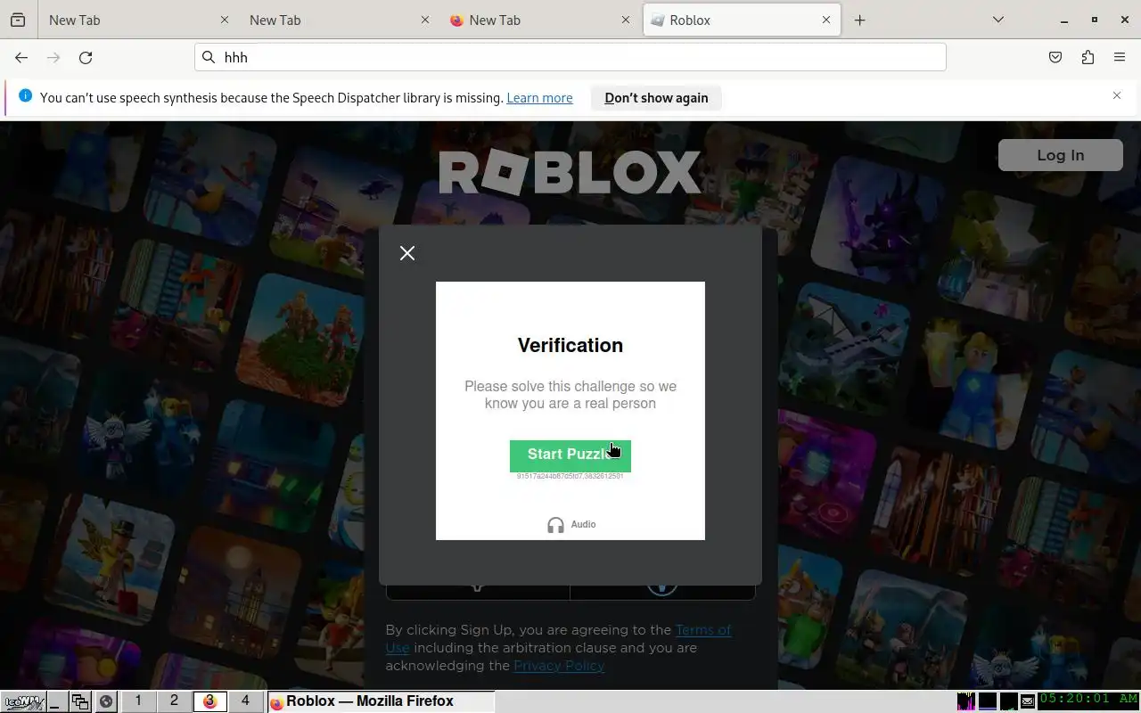
Task: Click the CPU monitor tray graph
Action: (966, 701)
